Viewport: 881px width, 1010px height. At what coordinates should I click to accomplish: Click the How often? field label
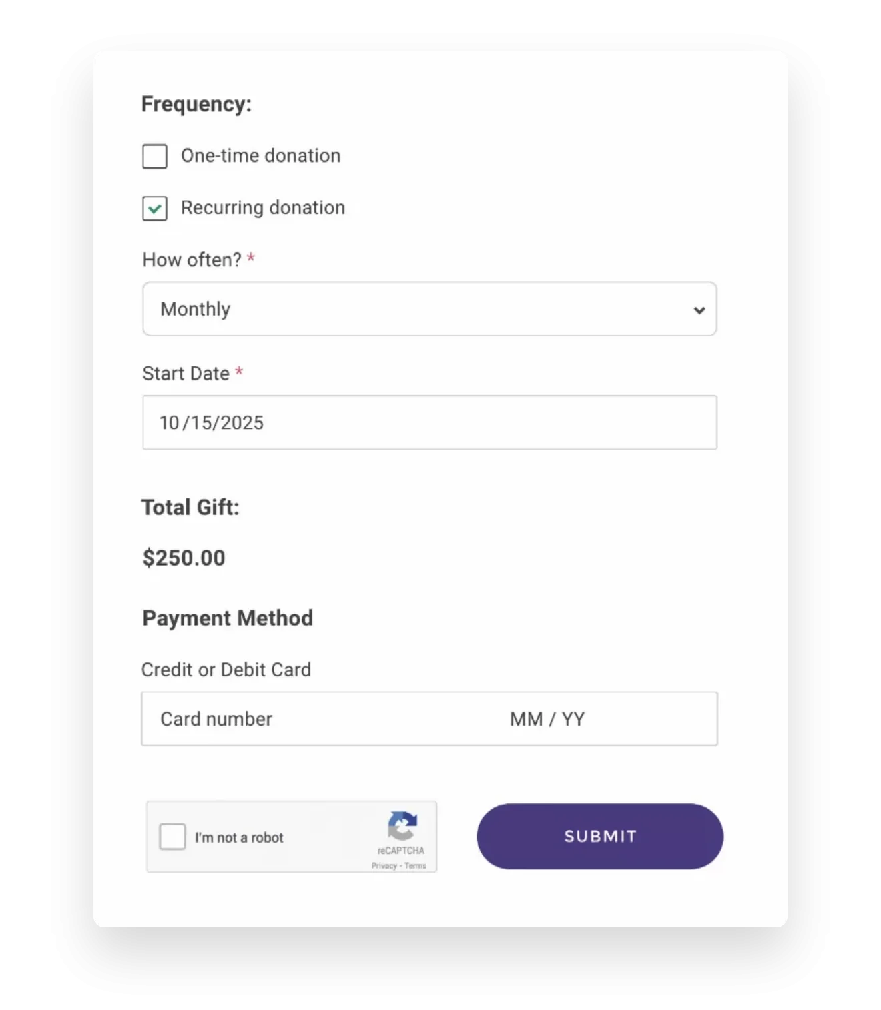[x=192, y=260]
